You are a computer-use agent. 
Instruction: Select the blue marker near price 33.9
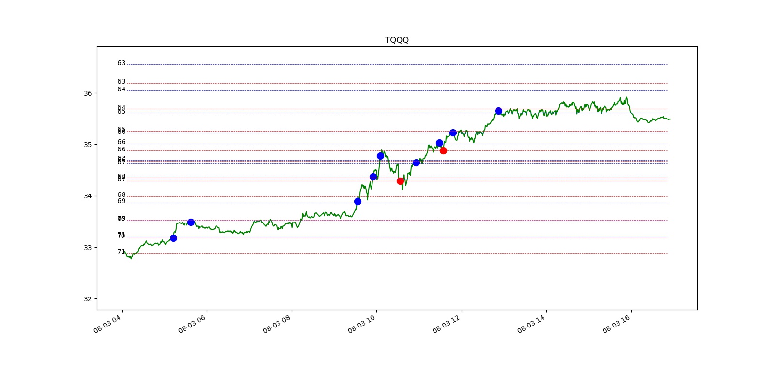pyautogui.click(x=357, y=201)
